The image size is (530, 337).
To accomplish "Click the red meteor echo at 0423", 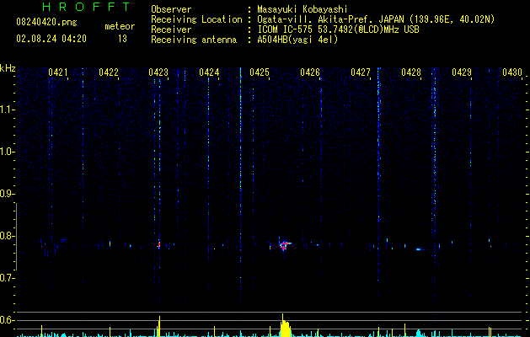I will click(x=158, y=244).
